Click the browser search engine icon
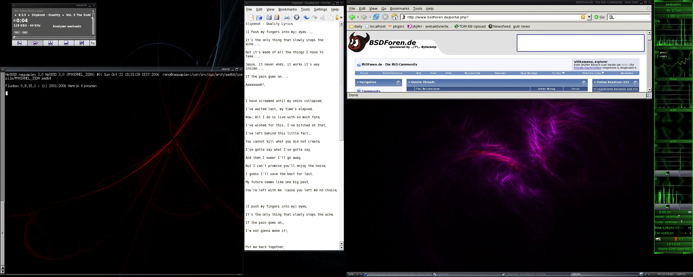Viewport: 693px width, 277px height. (611, 17)
